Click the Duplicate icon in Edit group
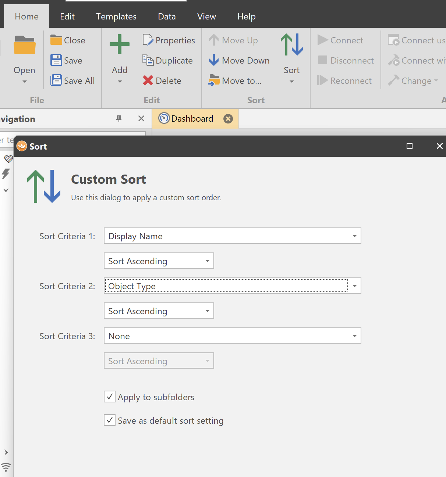 (148, 60)
